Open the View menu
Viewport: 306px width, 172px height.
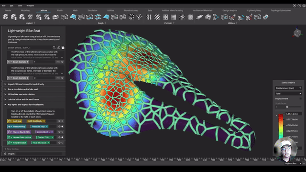(20, 6)
